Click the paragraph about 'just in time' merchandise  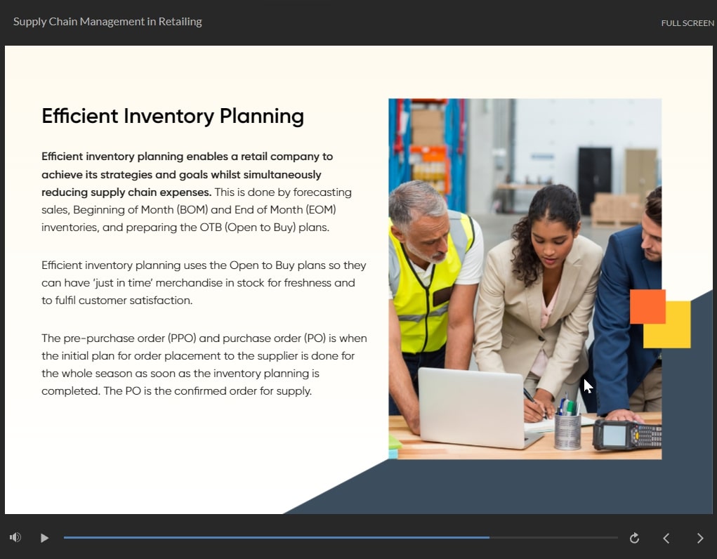click(204, 283)
